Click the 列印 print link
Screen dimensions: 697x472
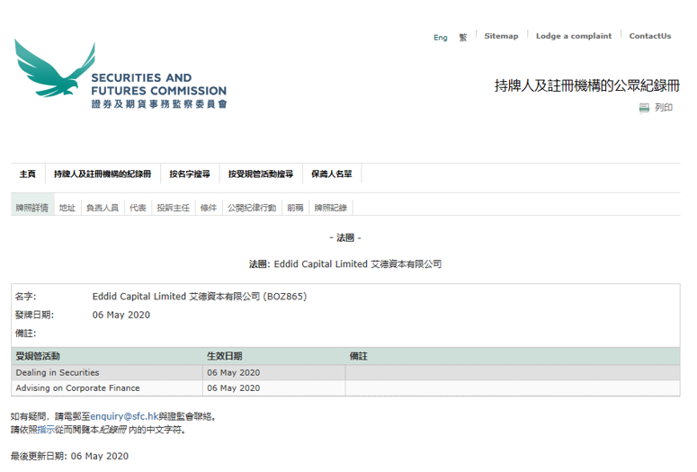663,108
